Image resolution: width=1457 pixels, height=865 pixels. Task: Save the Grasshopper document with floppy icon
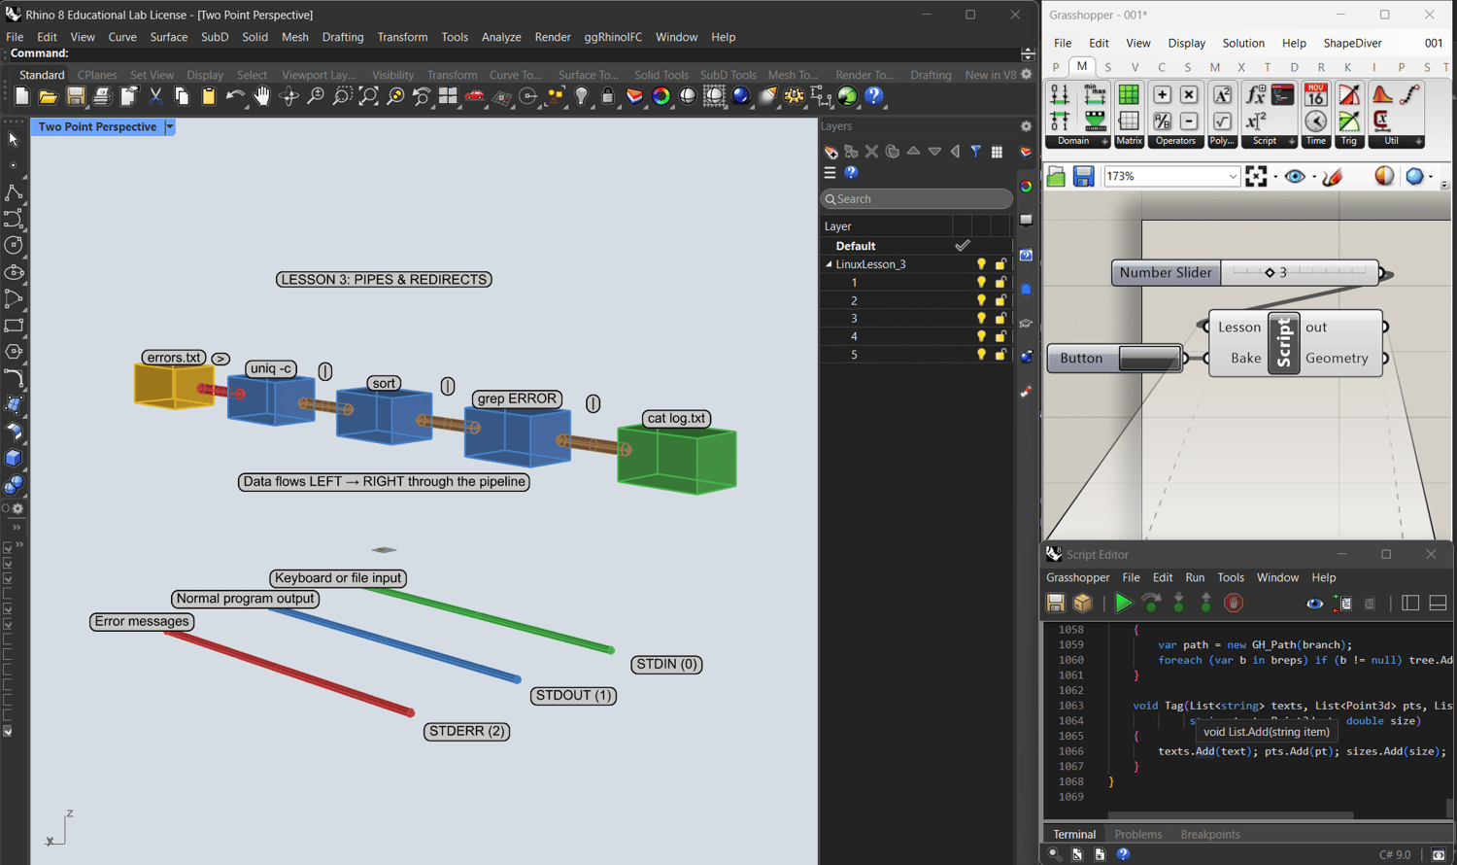(1083, 176)
